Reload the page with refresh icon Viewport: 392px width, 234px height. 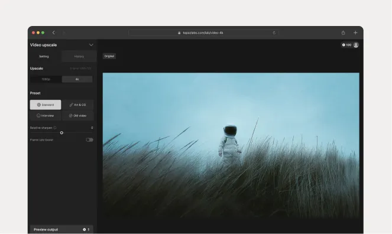point(274,32)
